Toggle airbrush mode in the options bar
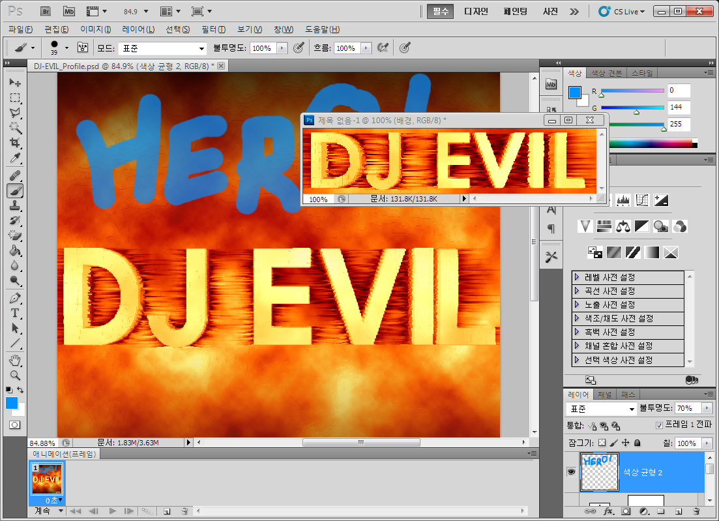This screenshot has height=521, width=719. pos(383,48)
